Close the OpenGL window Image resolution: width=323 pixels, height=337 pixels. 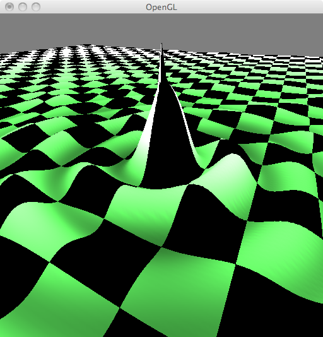point(9,7)
